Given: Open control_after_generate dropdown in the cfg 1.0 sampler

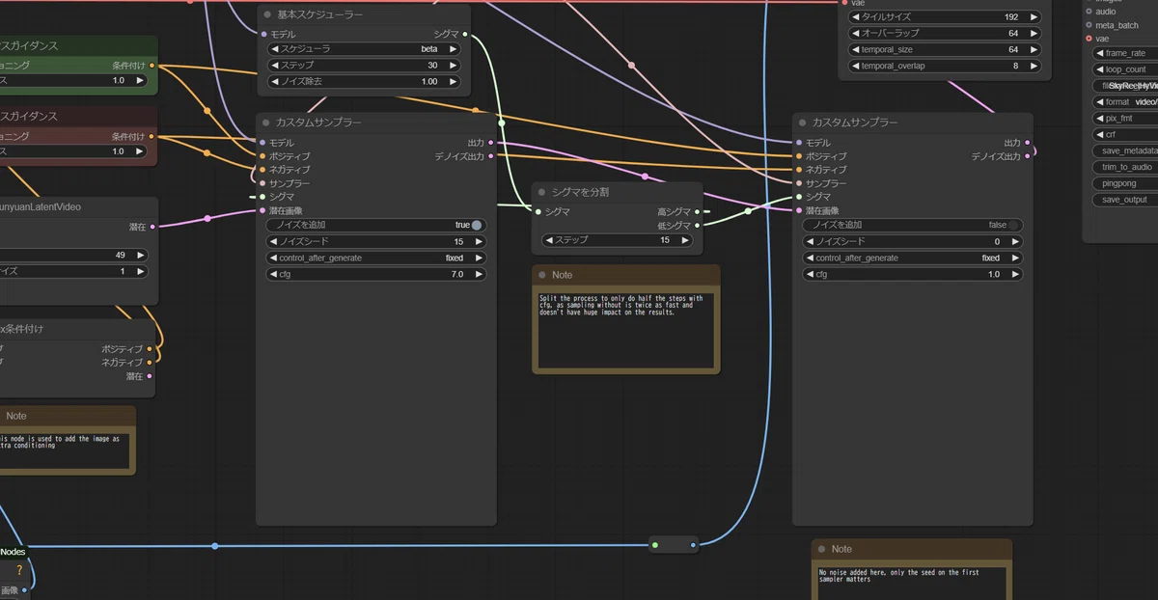Looking at the screenshot, I should (x=913, y=259).
